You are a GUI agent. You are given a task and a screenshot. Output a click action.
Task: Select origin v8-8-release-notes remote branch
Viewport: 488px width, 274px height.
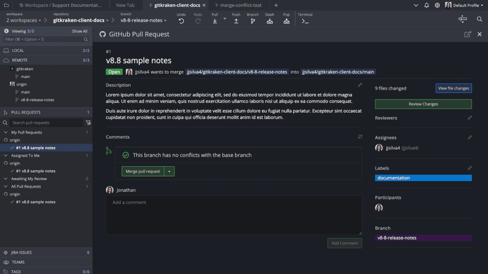click(x=37, y=100)
